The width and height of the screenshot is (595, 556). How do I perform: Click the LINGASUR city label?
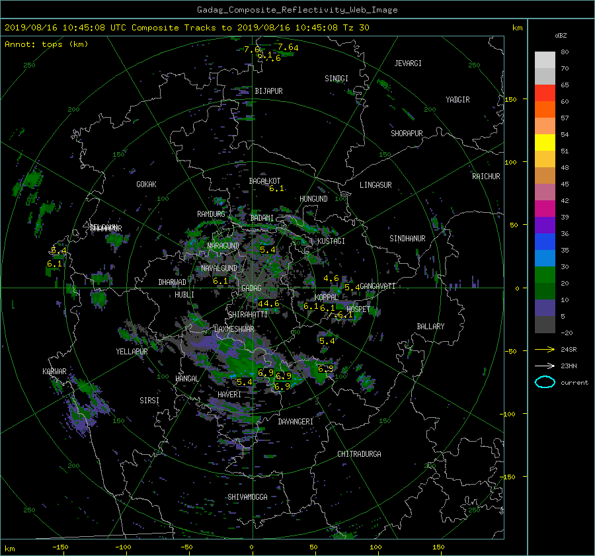tap(376, 185)
